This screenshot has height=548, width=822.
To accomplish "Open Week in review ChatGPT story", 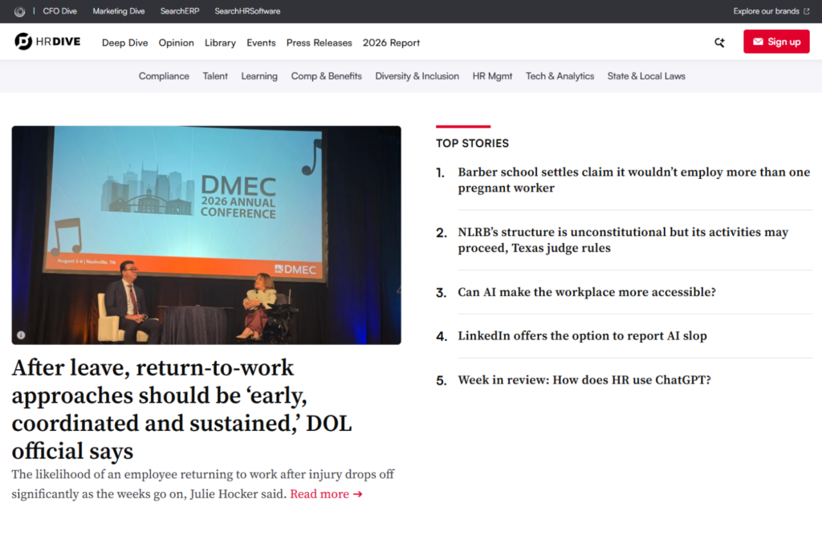I will (584, 380).
